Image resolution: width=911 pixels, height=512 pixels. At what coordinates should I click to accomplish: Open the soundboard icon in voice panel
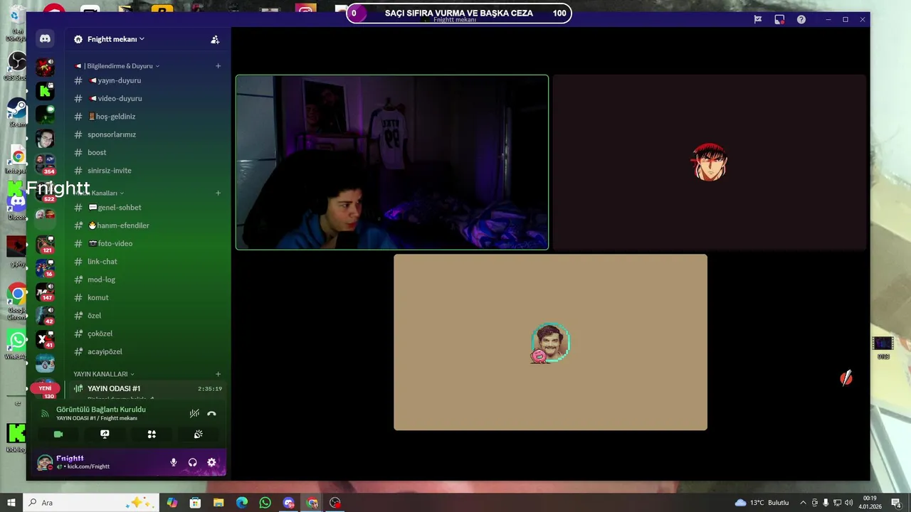coord(198,434)
